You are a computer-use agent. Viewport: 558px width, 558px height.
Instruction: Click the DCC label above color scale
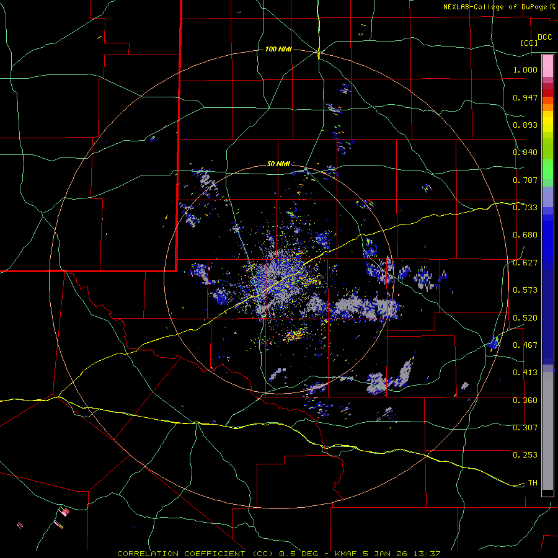click(544, 37)
